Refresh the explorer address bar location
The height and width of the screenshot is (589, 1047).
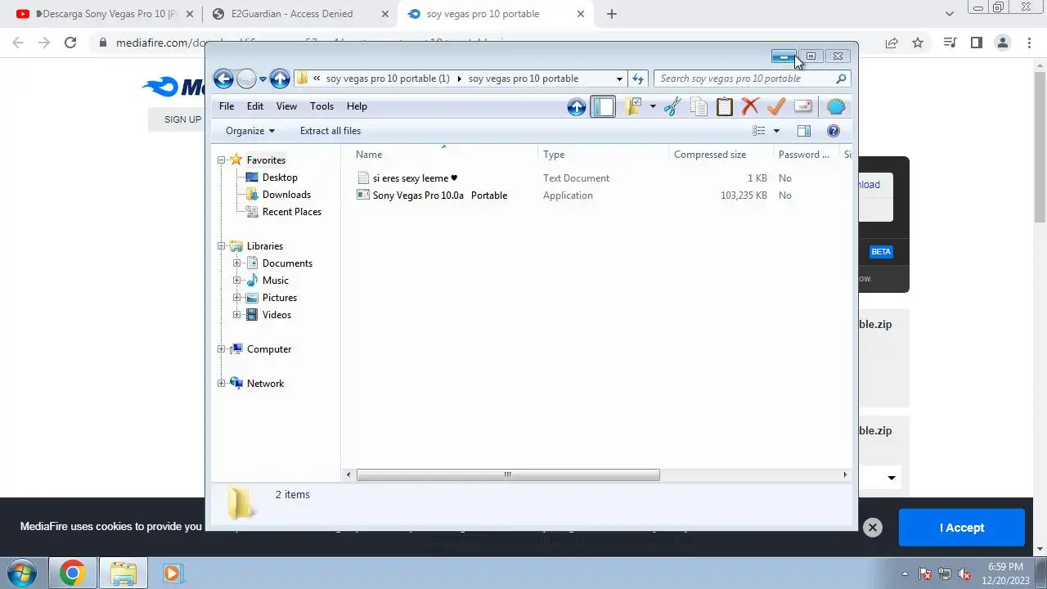click(x=639, y=79)
